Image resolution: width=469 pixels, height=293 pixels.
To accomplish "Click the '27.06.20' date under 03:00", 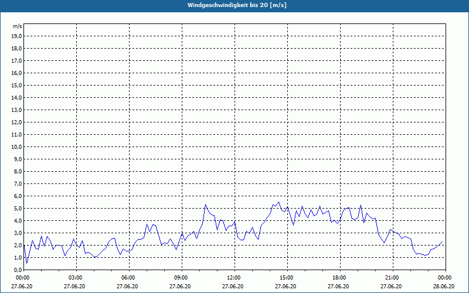I will (74, 287).
